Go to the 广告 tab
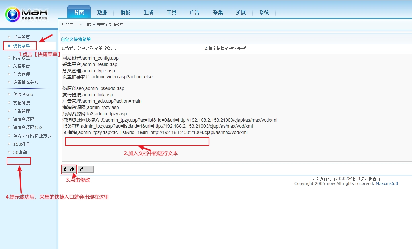Viewport: 412px width, 249px height. [x=194, y=13]
